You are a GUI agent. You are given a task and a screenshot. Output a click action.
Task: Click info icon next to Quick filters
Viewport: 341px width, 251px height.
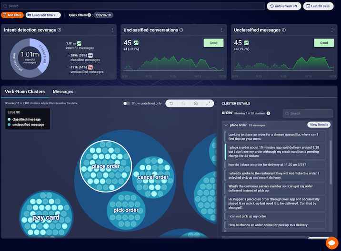tap(89, 15)
